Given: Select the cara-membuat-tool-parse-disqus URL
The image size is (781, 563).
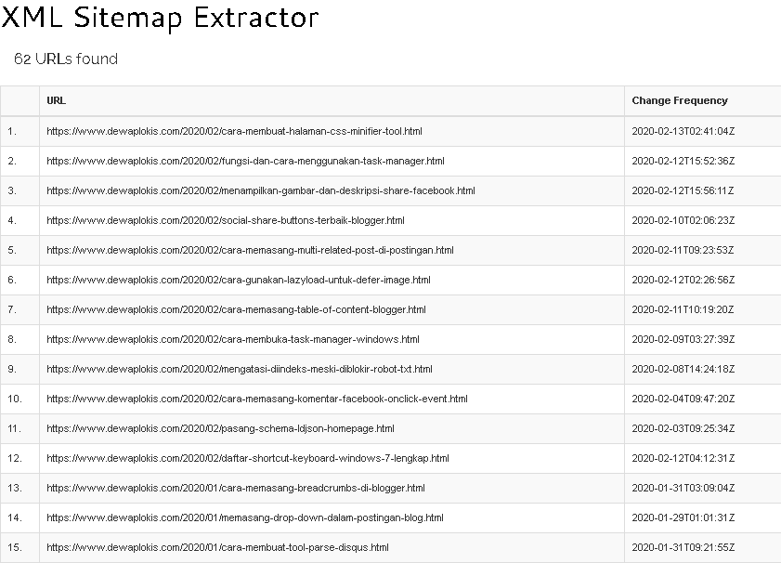Looking at the screenshot, I should click(217, 547).
